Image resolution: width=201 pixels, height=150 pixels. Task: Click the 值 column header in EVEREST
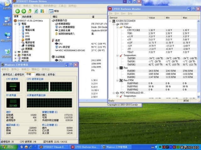click(x=99, y=17)
